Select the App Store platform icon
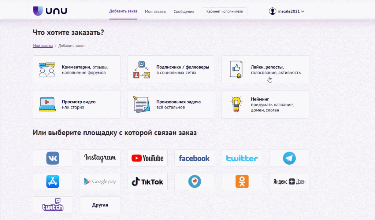Viewport: 375px width, 220px height. pos(53,181)
